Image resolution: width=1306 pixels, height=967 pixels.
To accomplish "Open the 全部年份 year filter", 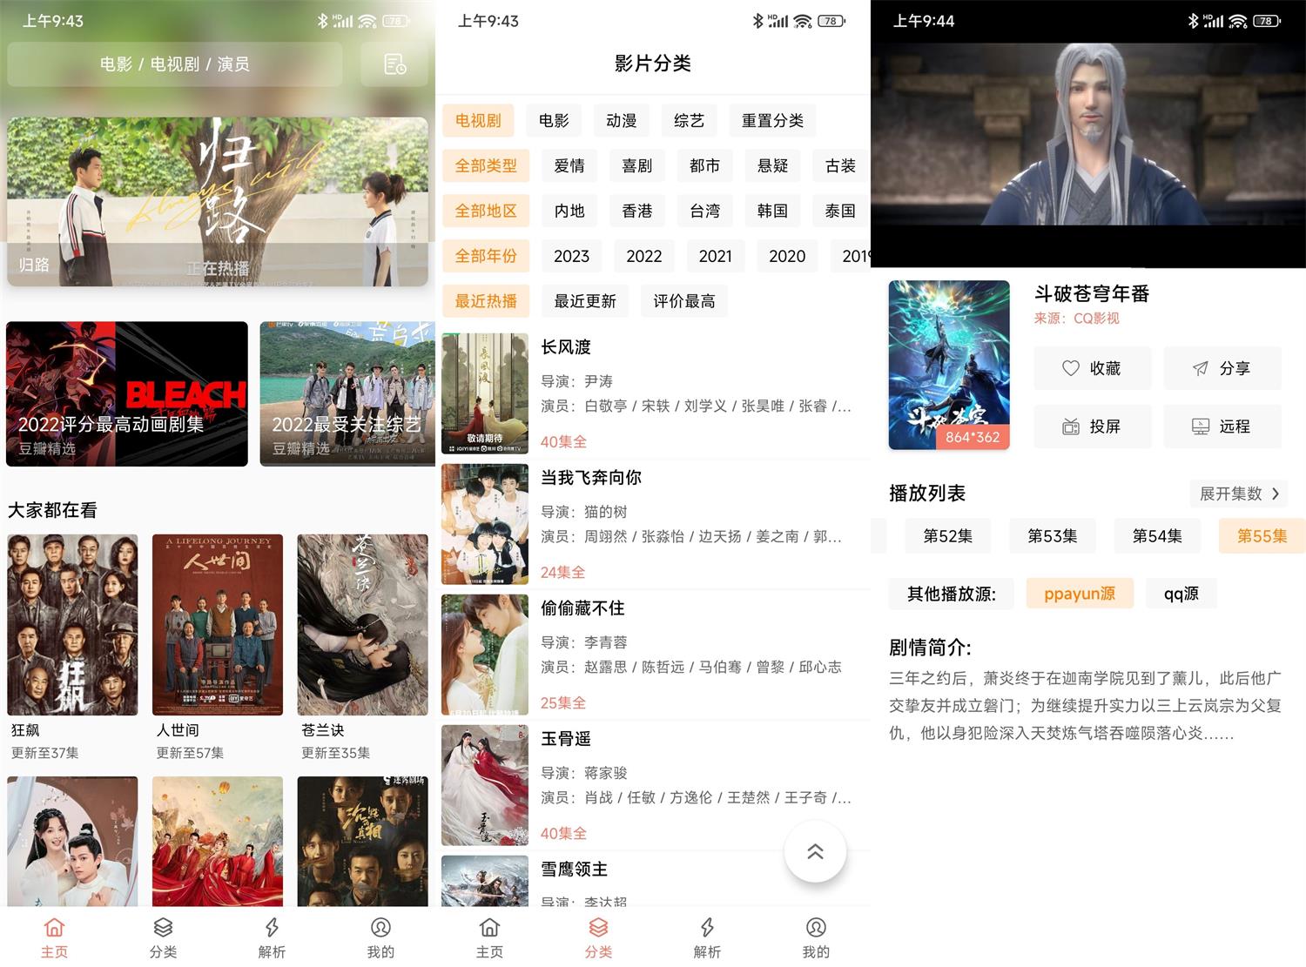I will [485, 255].
